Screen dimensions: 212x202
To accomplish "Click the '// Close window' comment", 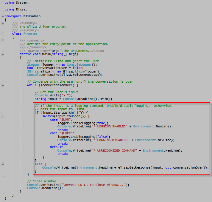I will pos(41,181).
